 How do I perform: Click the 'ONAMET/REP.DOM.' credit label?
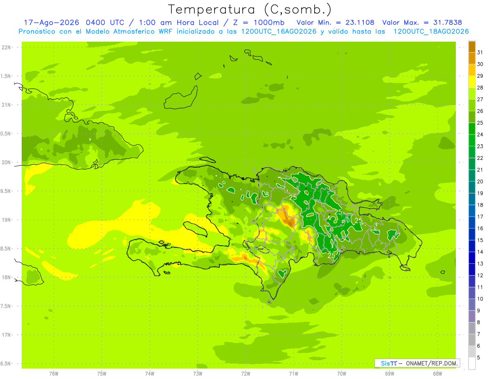point(431,363)
